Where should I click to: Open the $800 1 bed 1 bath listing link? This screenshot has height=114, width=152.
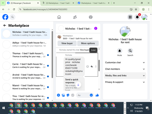(78, 39)
